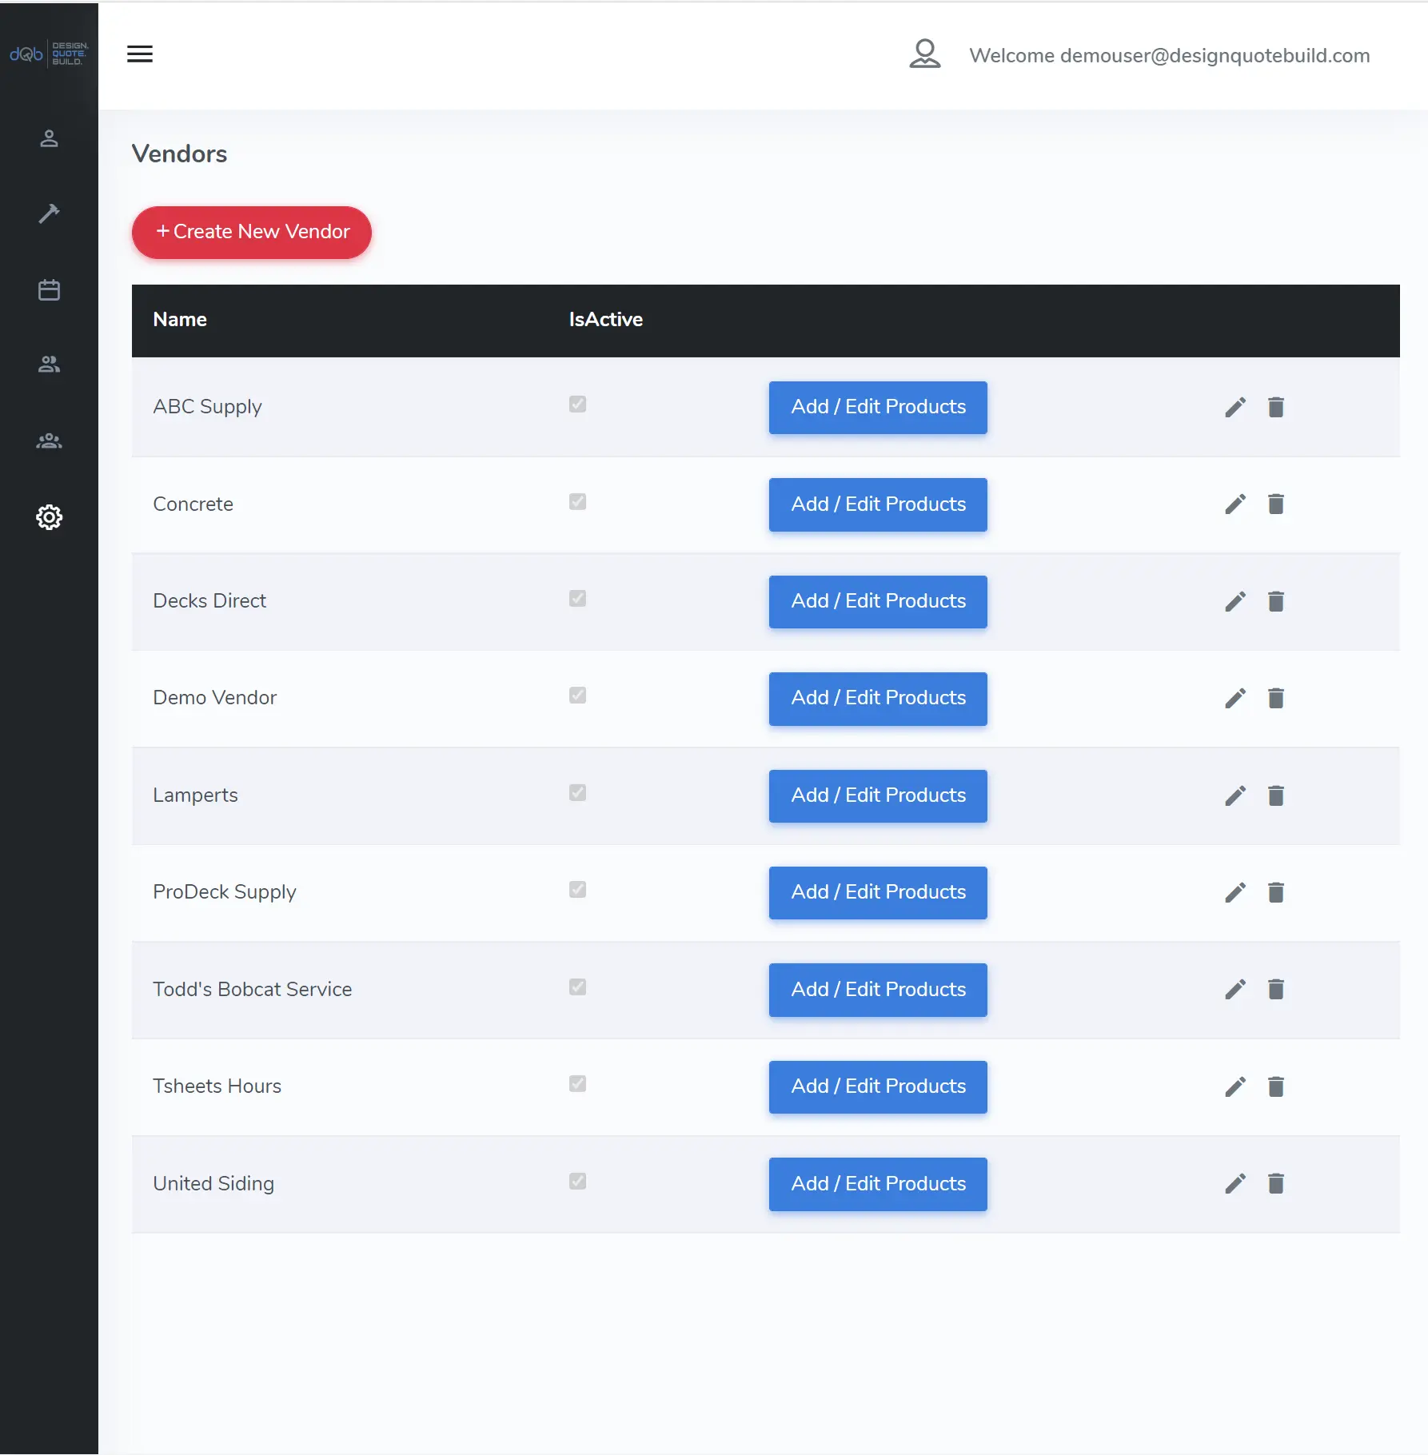Add / Edit Products for Todd's Bobcat Service
Viewport: 1428px width, 1455px height.
tap(878, 990)
